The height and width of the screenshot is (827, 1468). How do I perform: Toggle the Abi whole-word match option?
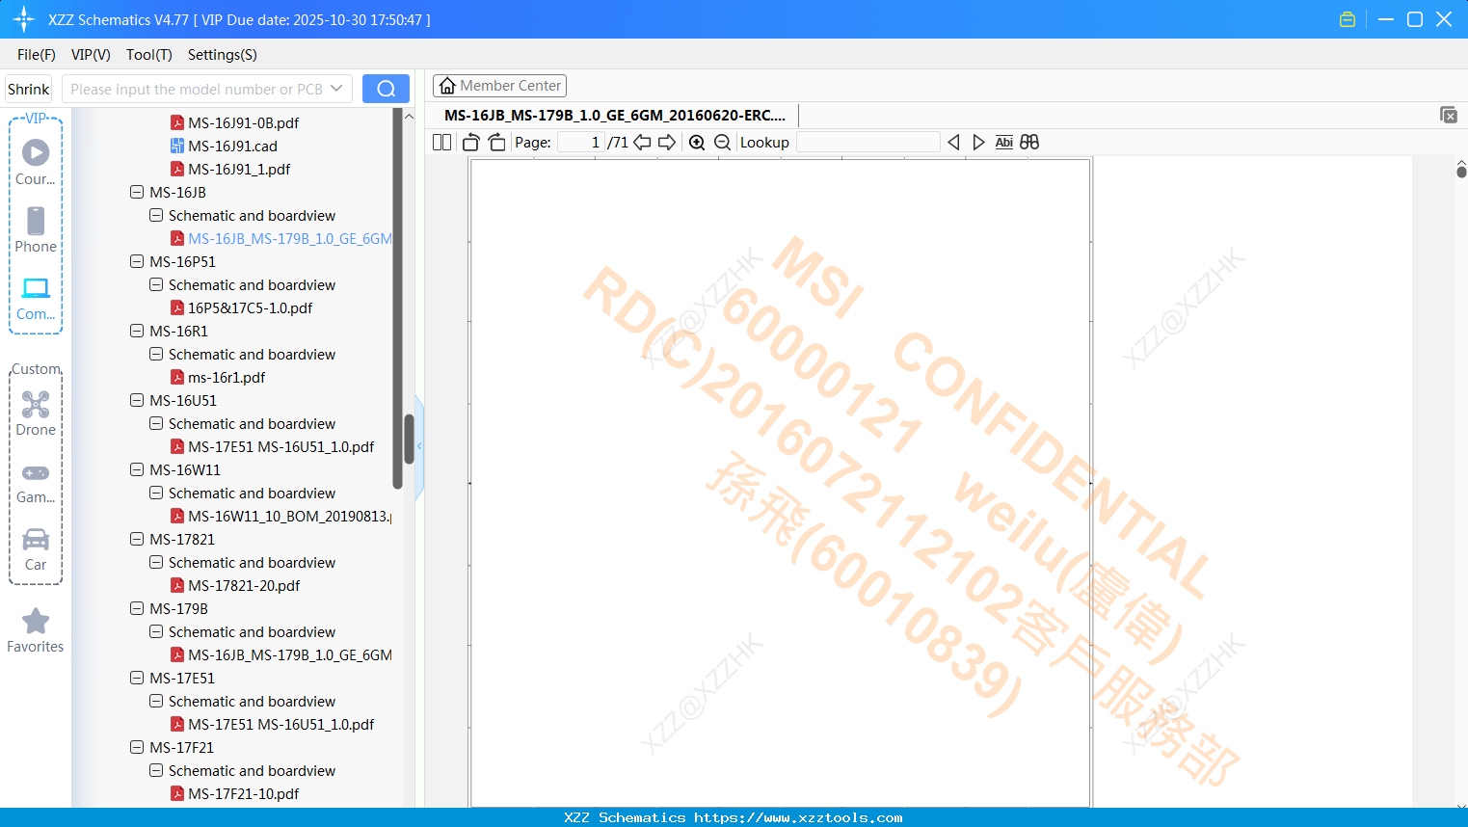[1004, 143]
